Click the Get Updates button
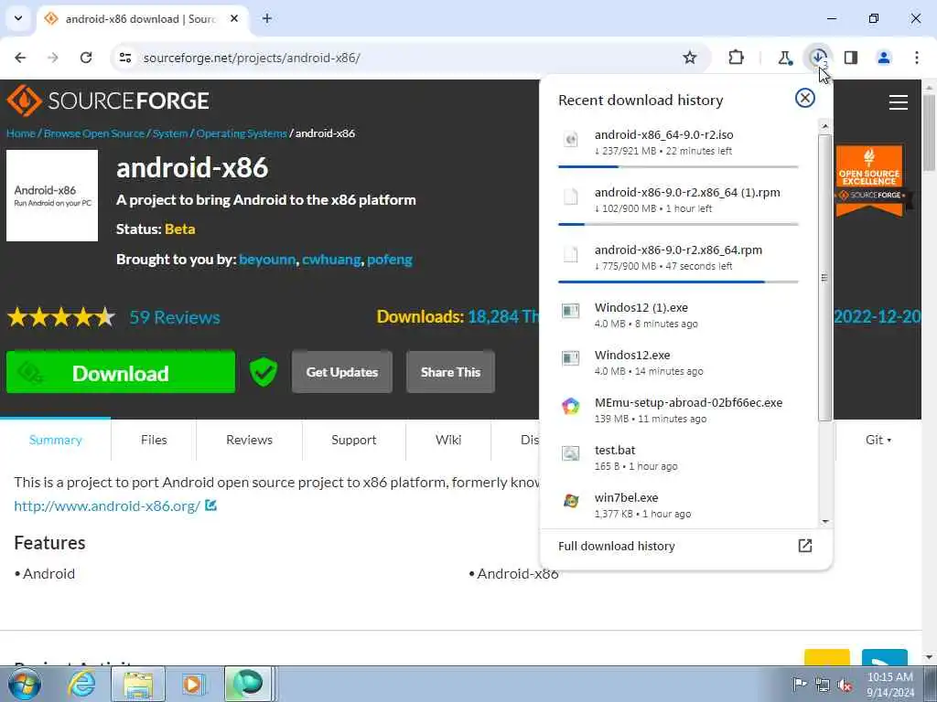937x702 pixels. (342, 372)
